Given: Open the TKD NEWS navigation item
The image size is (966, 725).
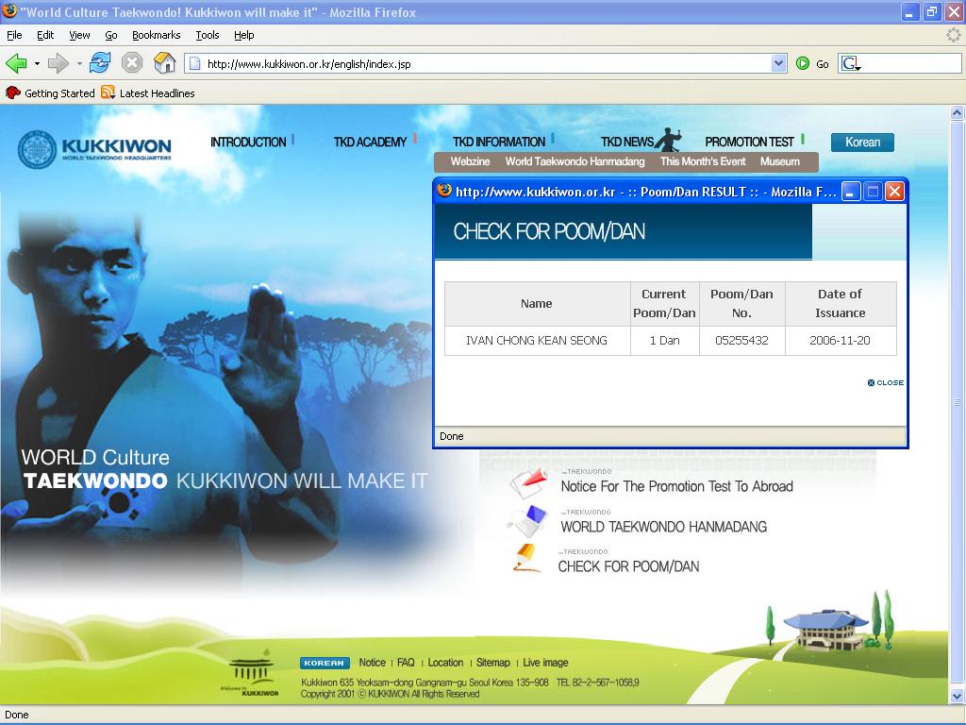Looking at the screenshot, I should 627,142.
